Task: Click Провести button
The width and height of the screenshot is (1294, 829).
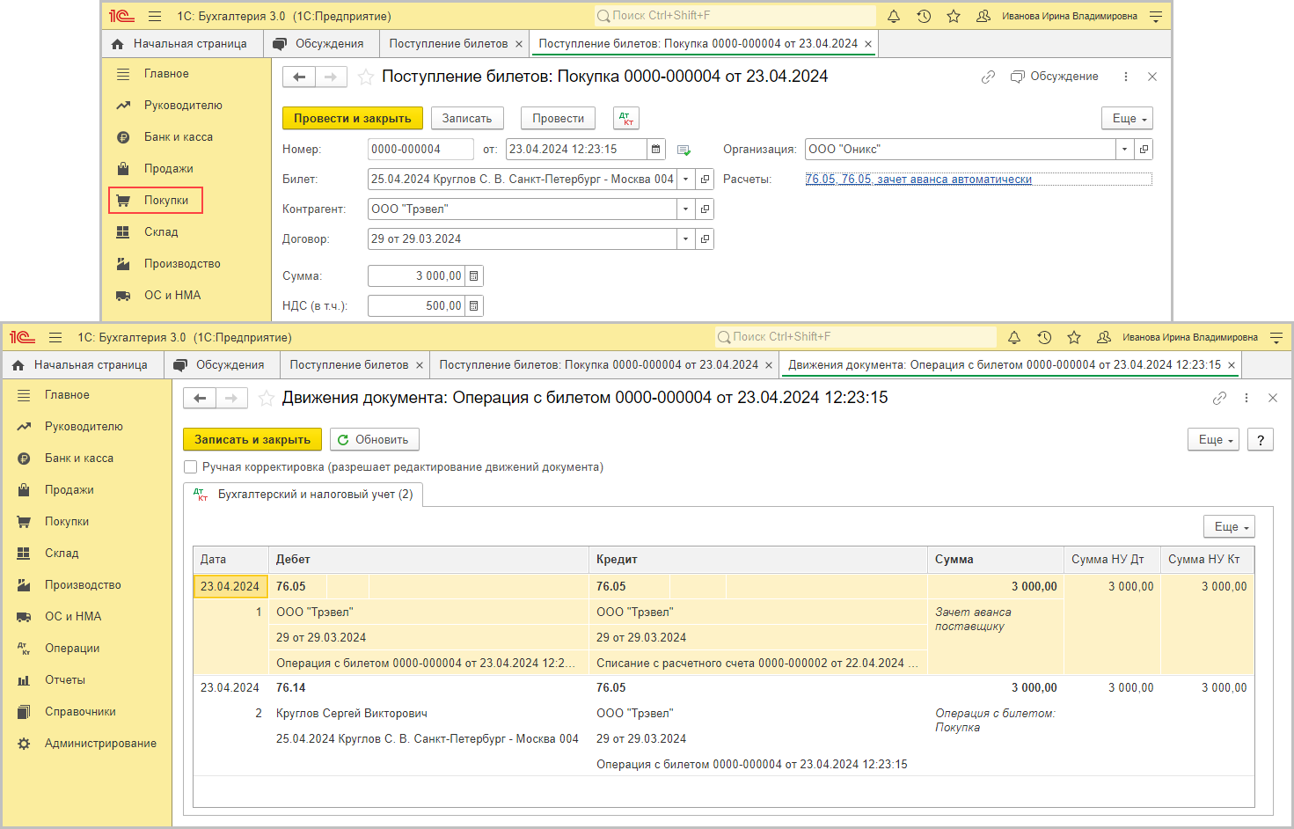Action: tap(558, 118)
